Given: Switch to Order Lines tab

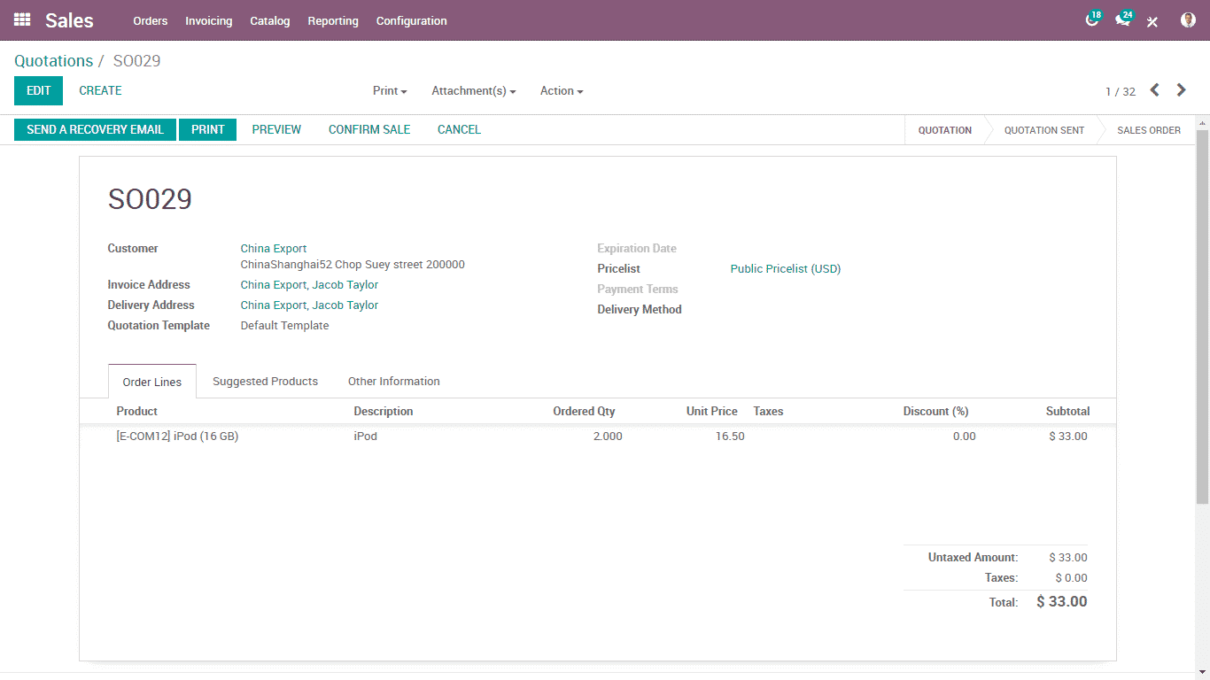Looking at the screenshot, I should tap(152, 382).
